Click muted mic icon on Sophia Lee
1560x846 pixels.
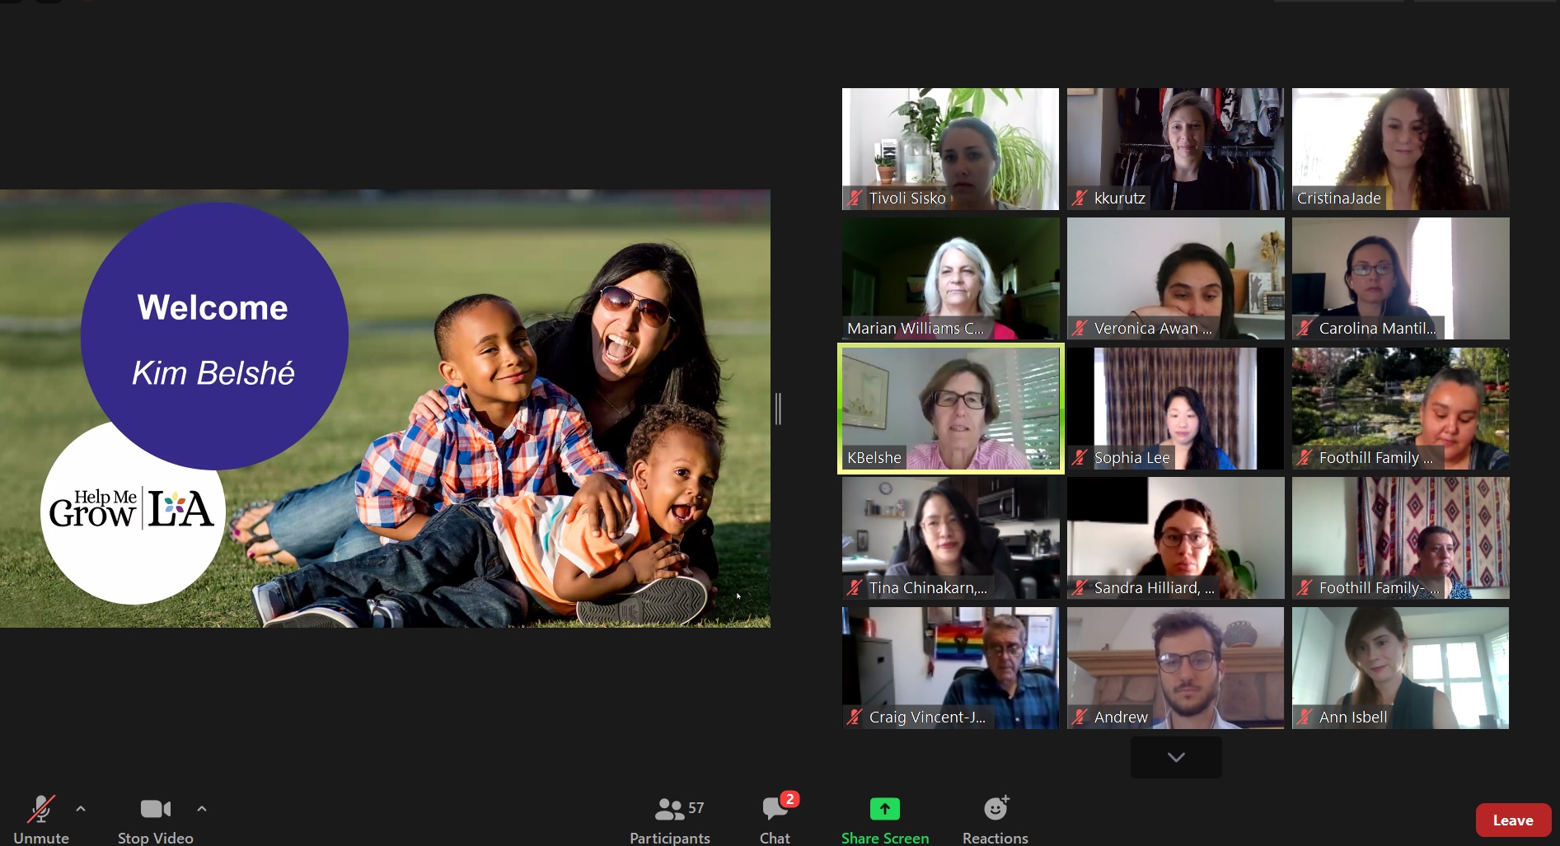click(1080, 457)
